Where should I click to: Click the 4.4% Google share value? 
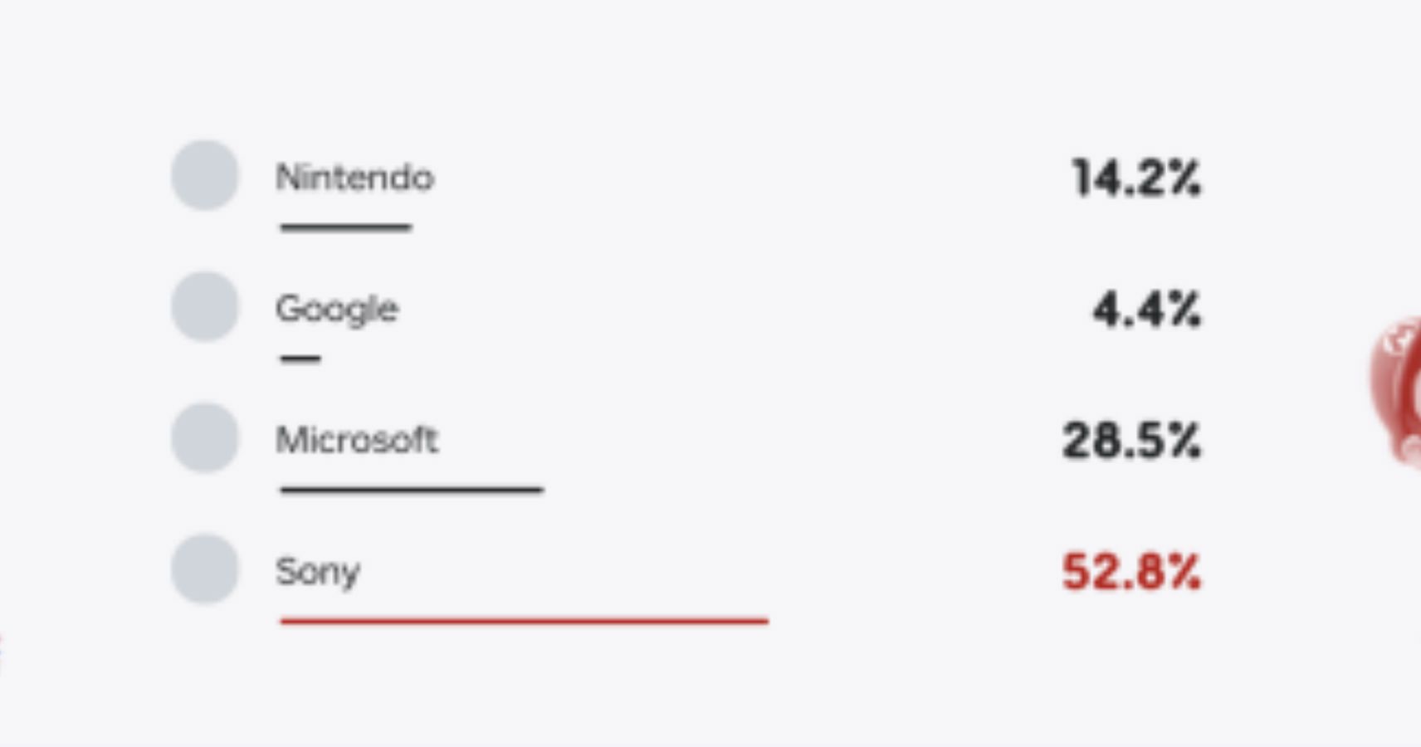[x=1147, y=310]
